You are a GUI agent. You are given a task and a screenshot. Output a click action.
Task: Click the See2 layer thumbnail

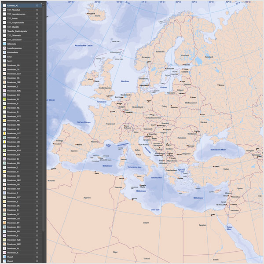(x=4, y=56)
